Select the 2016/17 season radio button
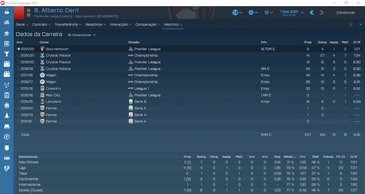The height and width of the screenshot is (194, 365). point(18,82)
